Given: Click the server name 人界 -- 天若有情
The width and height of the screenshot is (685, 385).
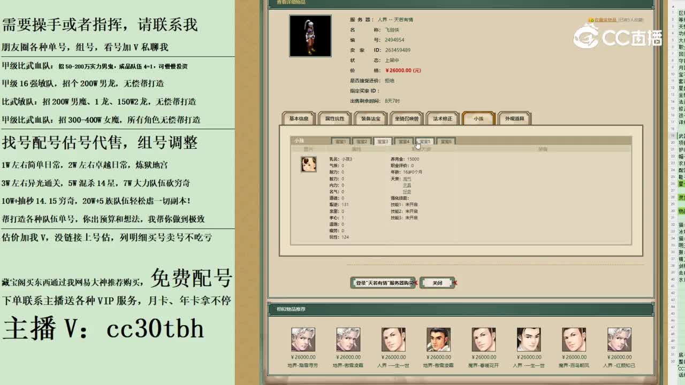Looking at the screenshot, I should pyautogui.click(x=395, y=20).
